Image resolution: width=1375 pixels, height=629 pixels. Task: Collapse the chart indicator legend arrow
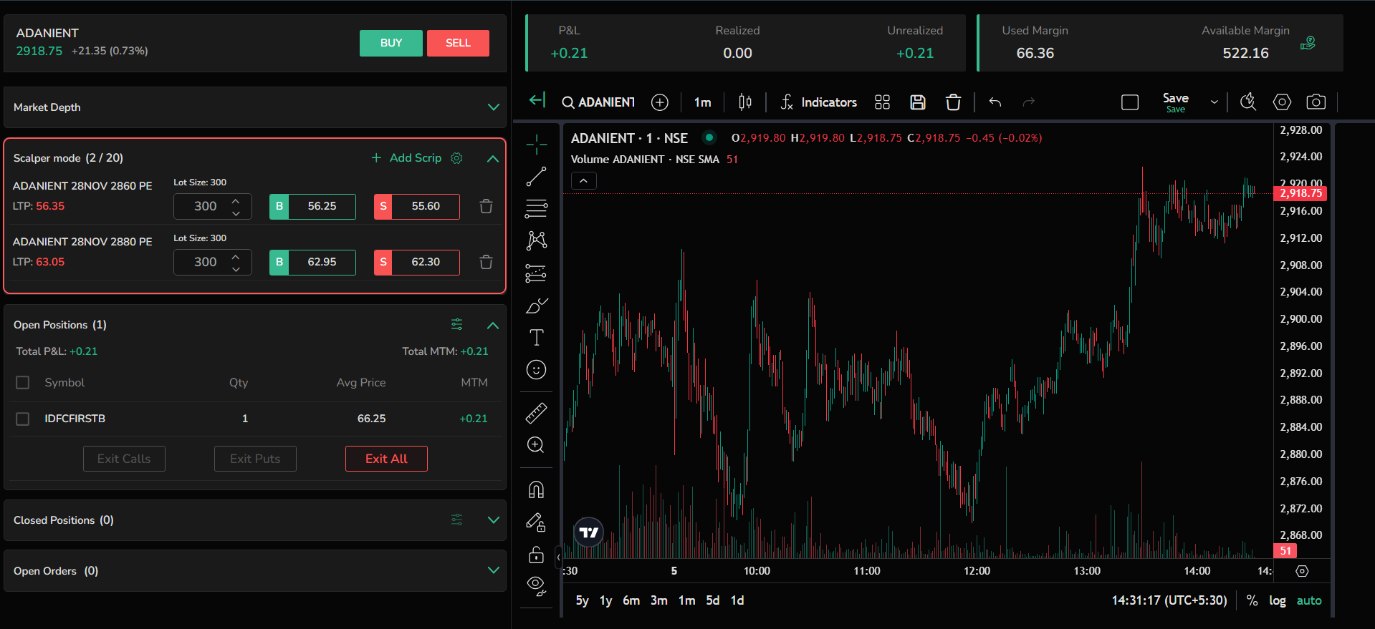tap(583, 181)
